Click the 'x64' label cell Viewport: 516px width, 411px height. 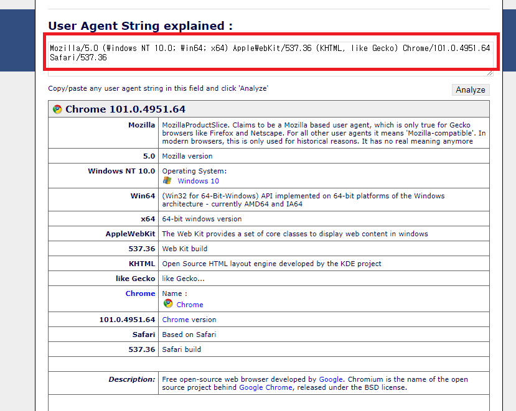pos(103,219)
